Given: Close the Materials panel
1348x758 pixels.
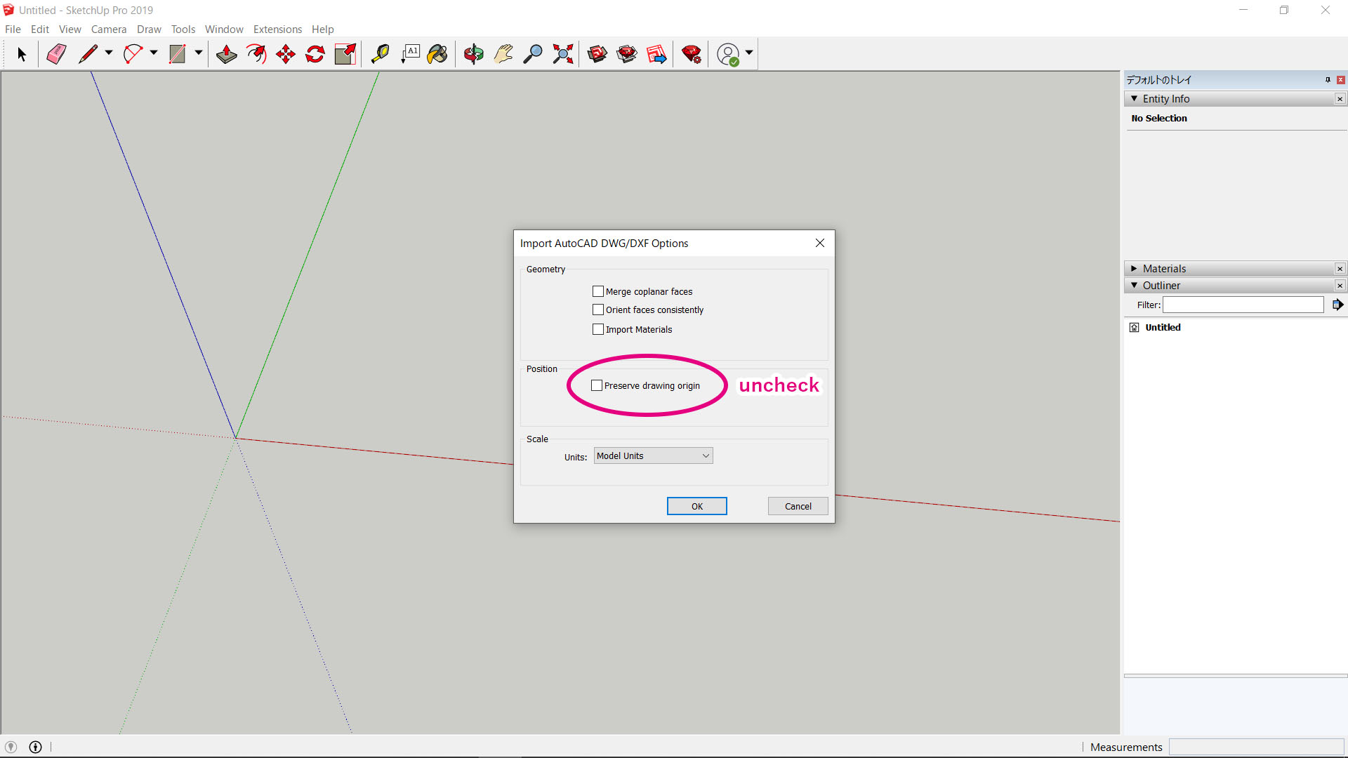Looking at the screenshot, I should pos(1340,269).
